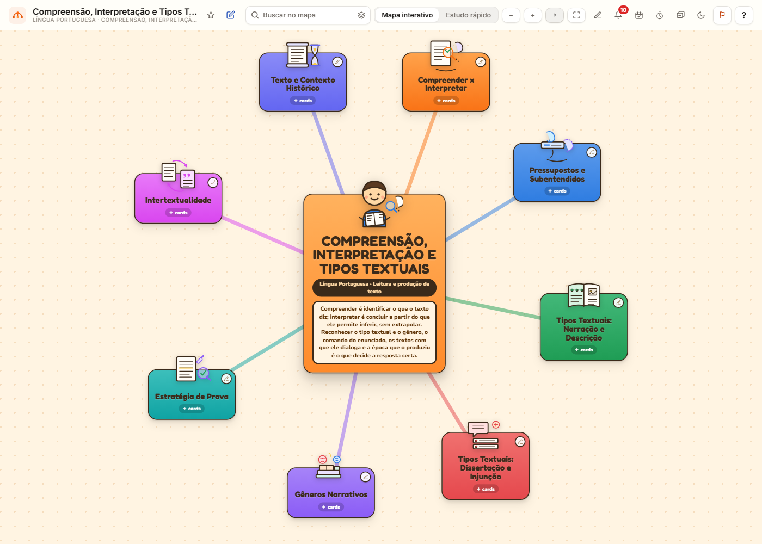Image resolution: width=762 pixels, height=544 pixels.
Task: Open the calendar check icon
Action: coord(639,15)
